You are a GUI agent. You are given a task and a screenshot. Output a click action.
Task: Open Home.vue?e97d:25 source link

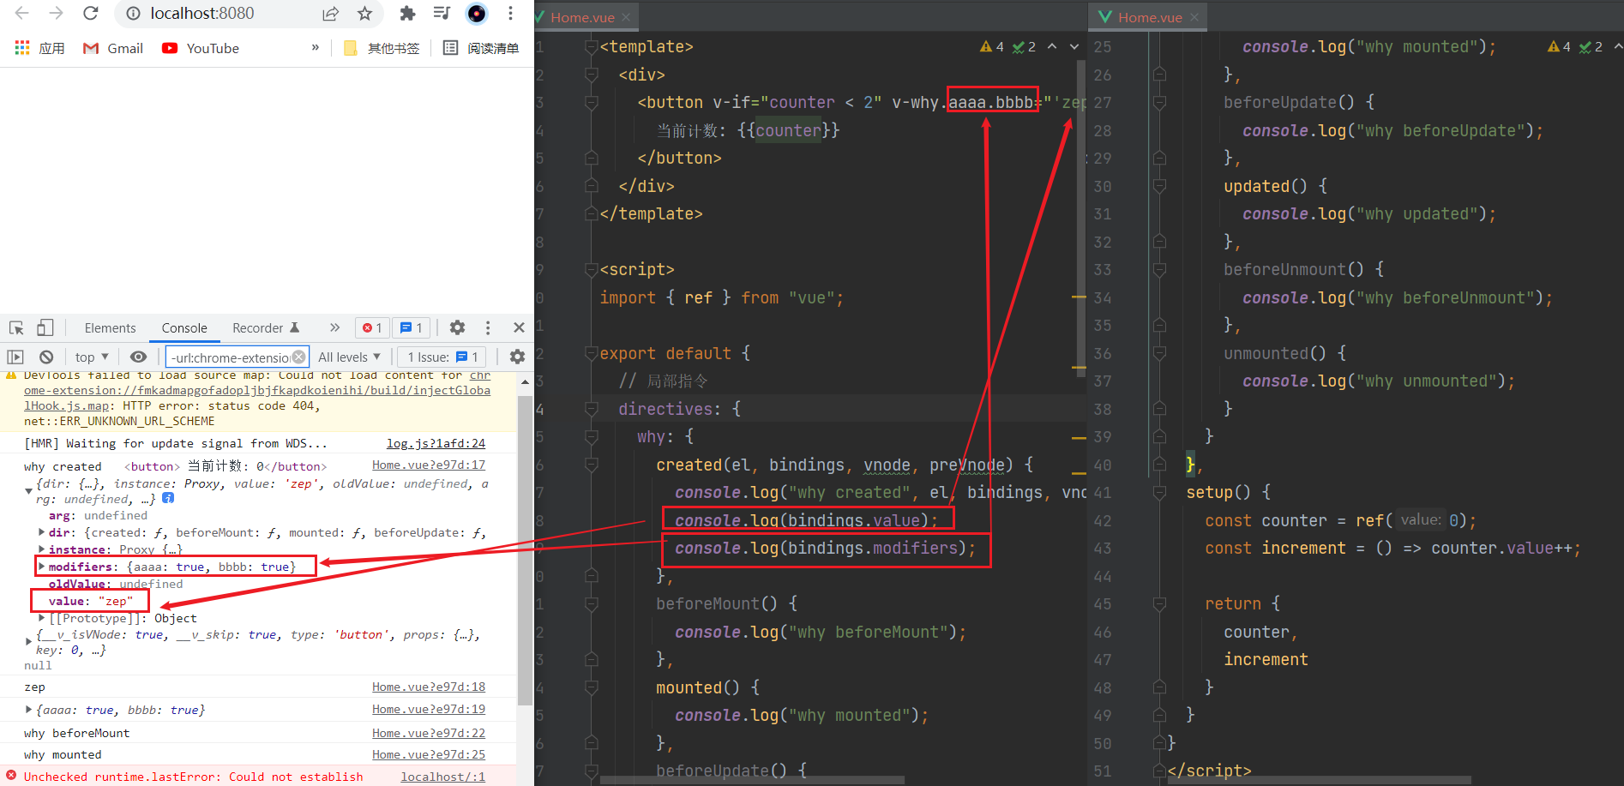coord(429,754)
